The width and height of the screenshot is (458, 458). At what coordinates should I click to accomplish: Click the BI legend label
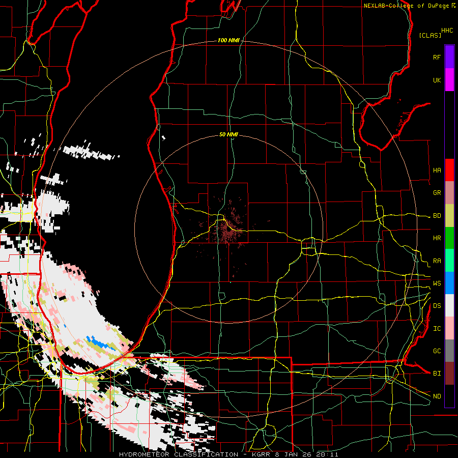pyautogui.click(x=437, y=374)
